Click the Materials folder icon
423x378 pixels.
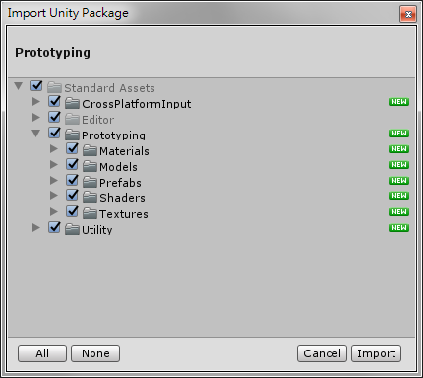coord(90,150)
